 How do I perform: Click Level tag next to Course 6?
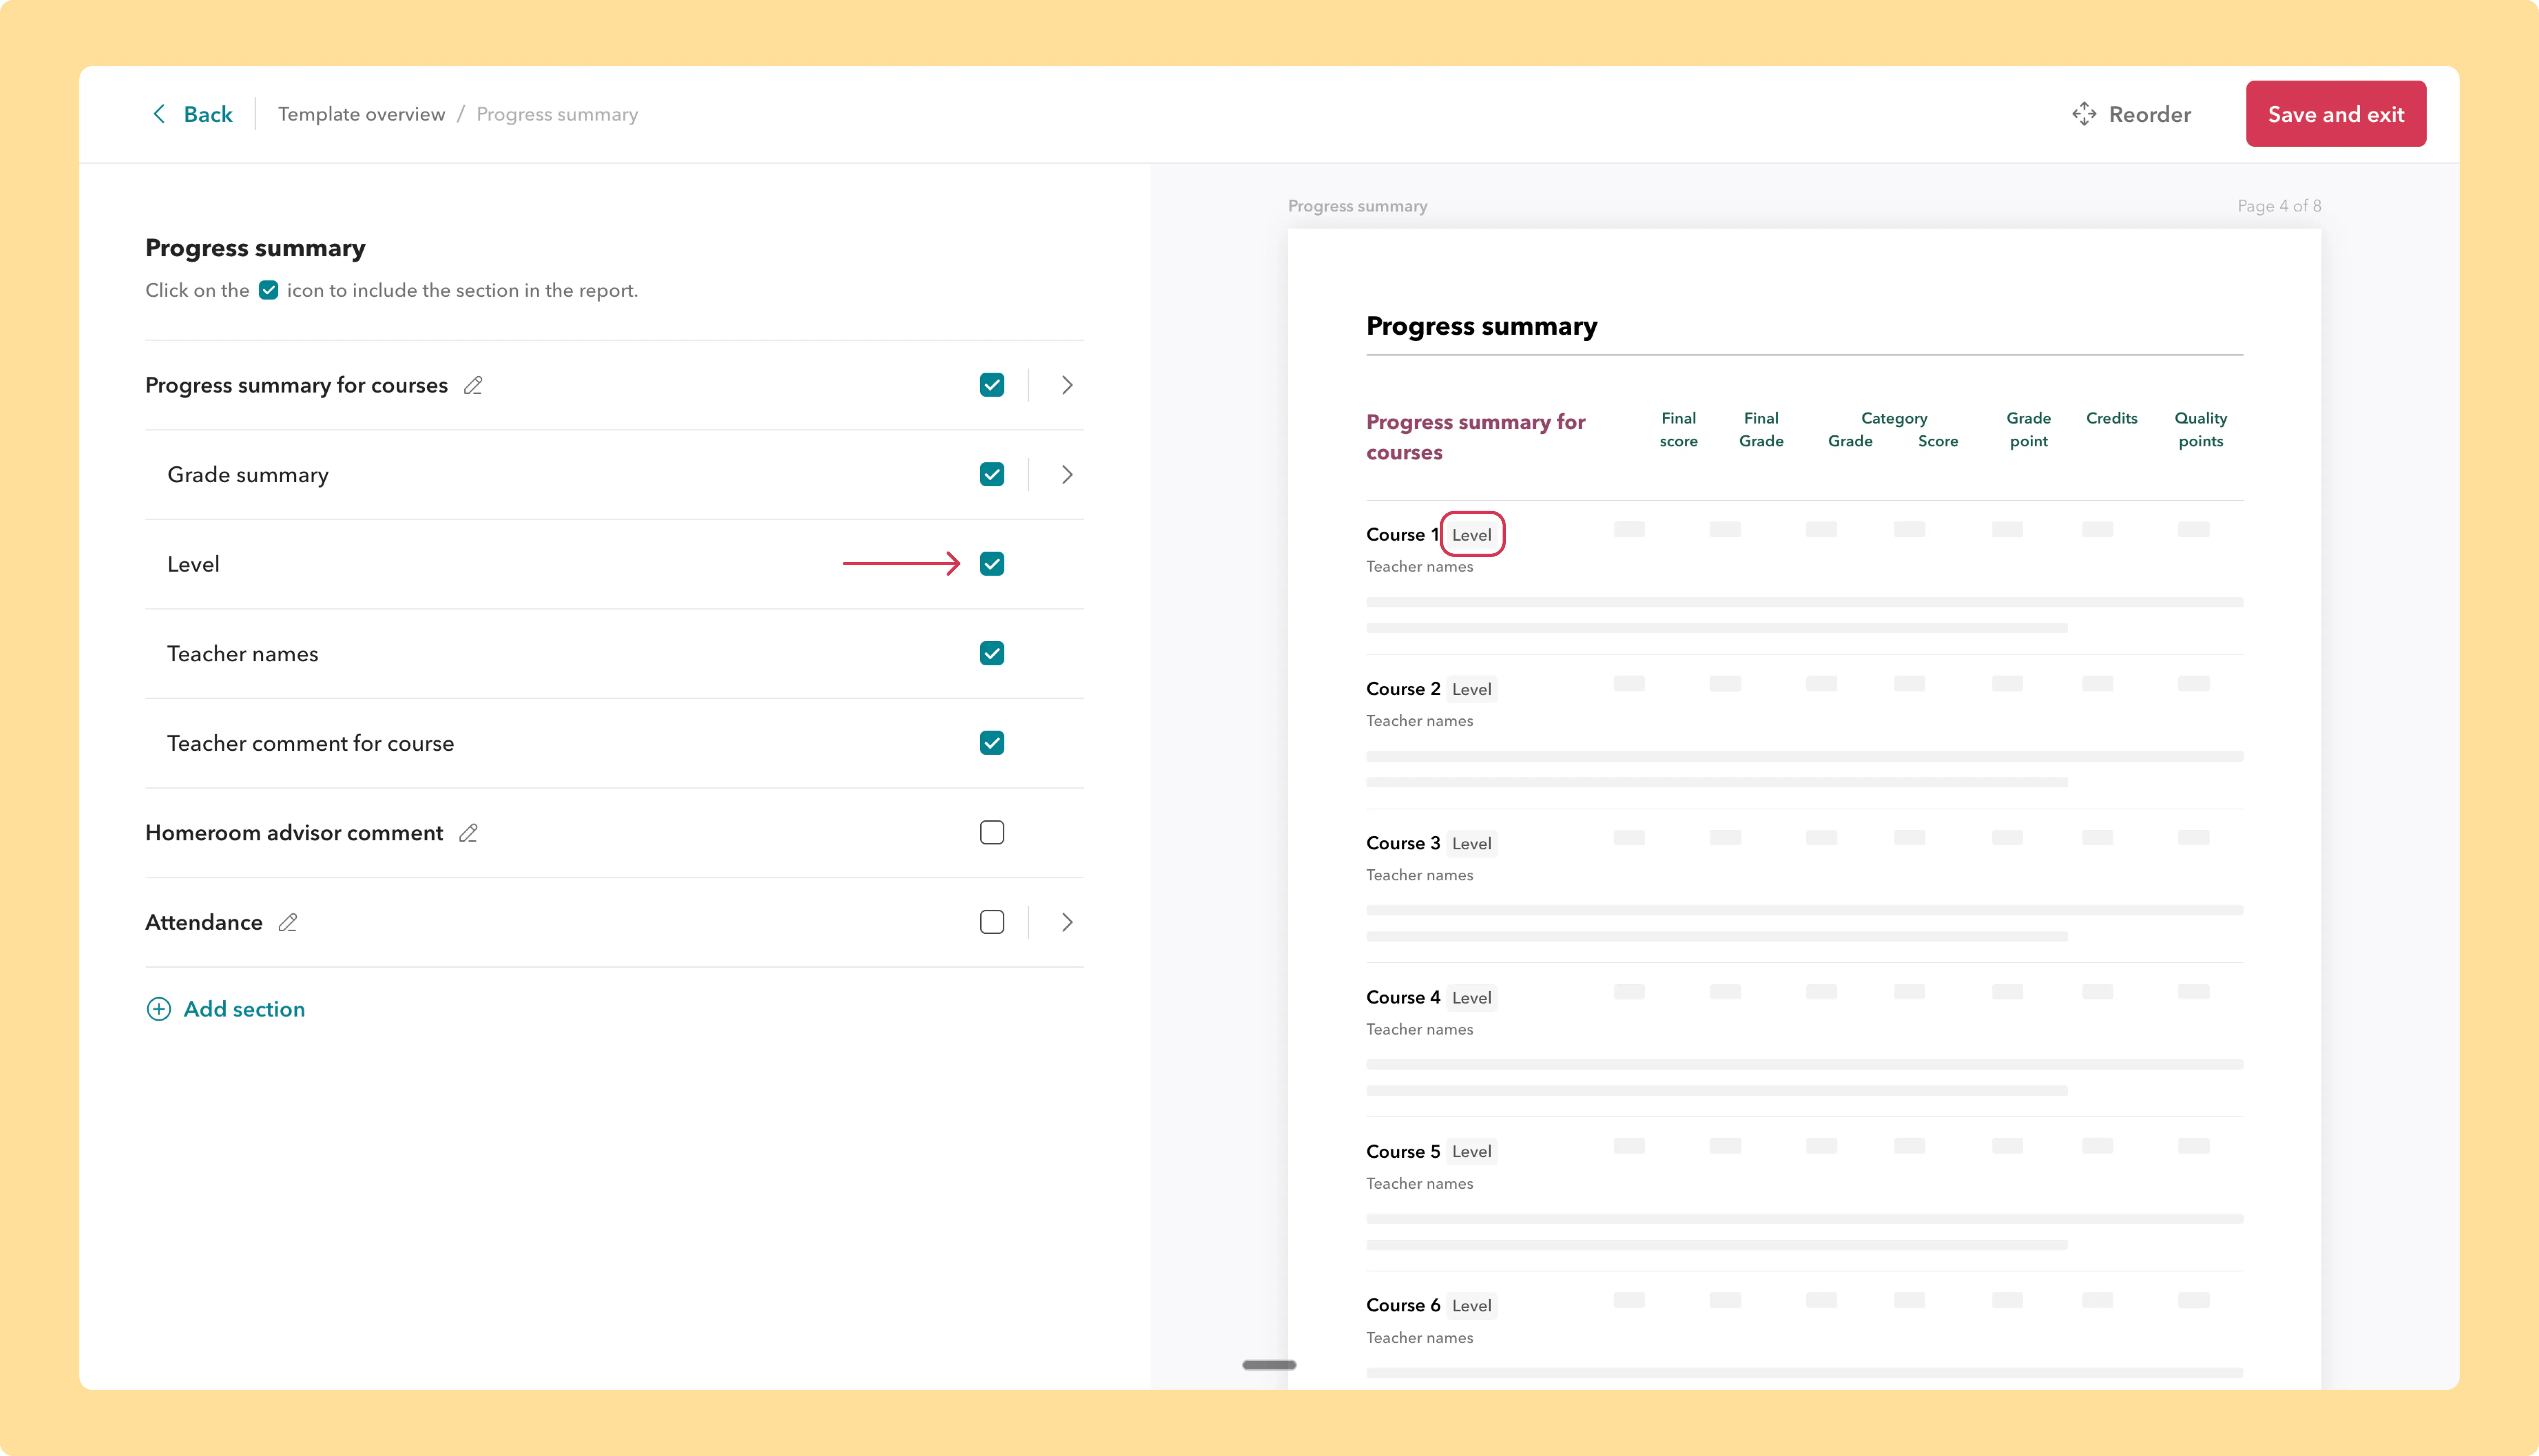1472,1305
